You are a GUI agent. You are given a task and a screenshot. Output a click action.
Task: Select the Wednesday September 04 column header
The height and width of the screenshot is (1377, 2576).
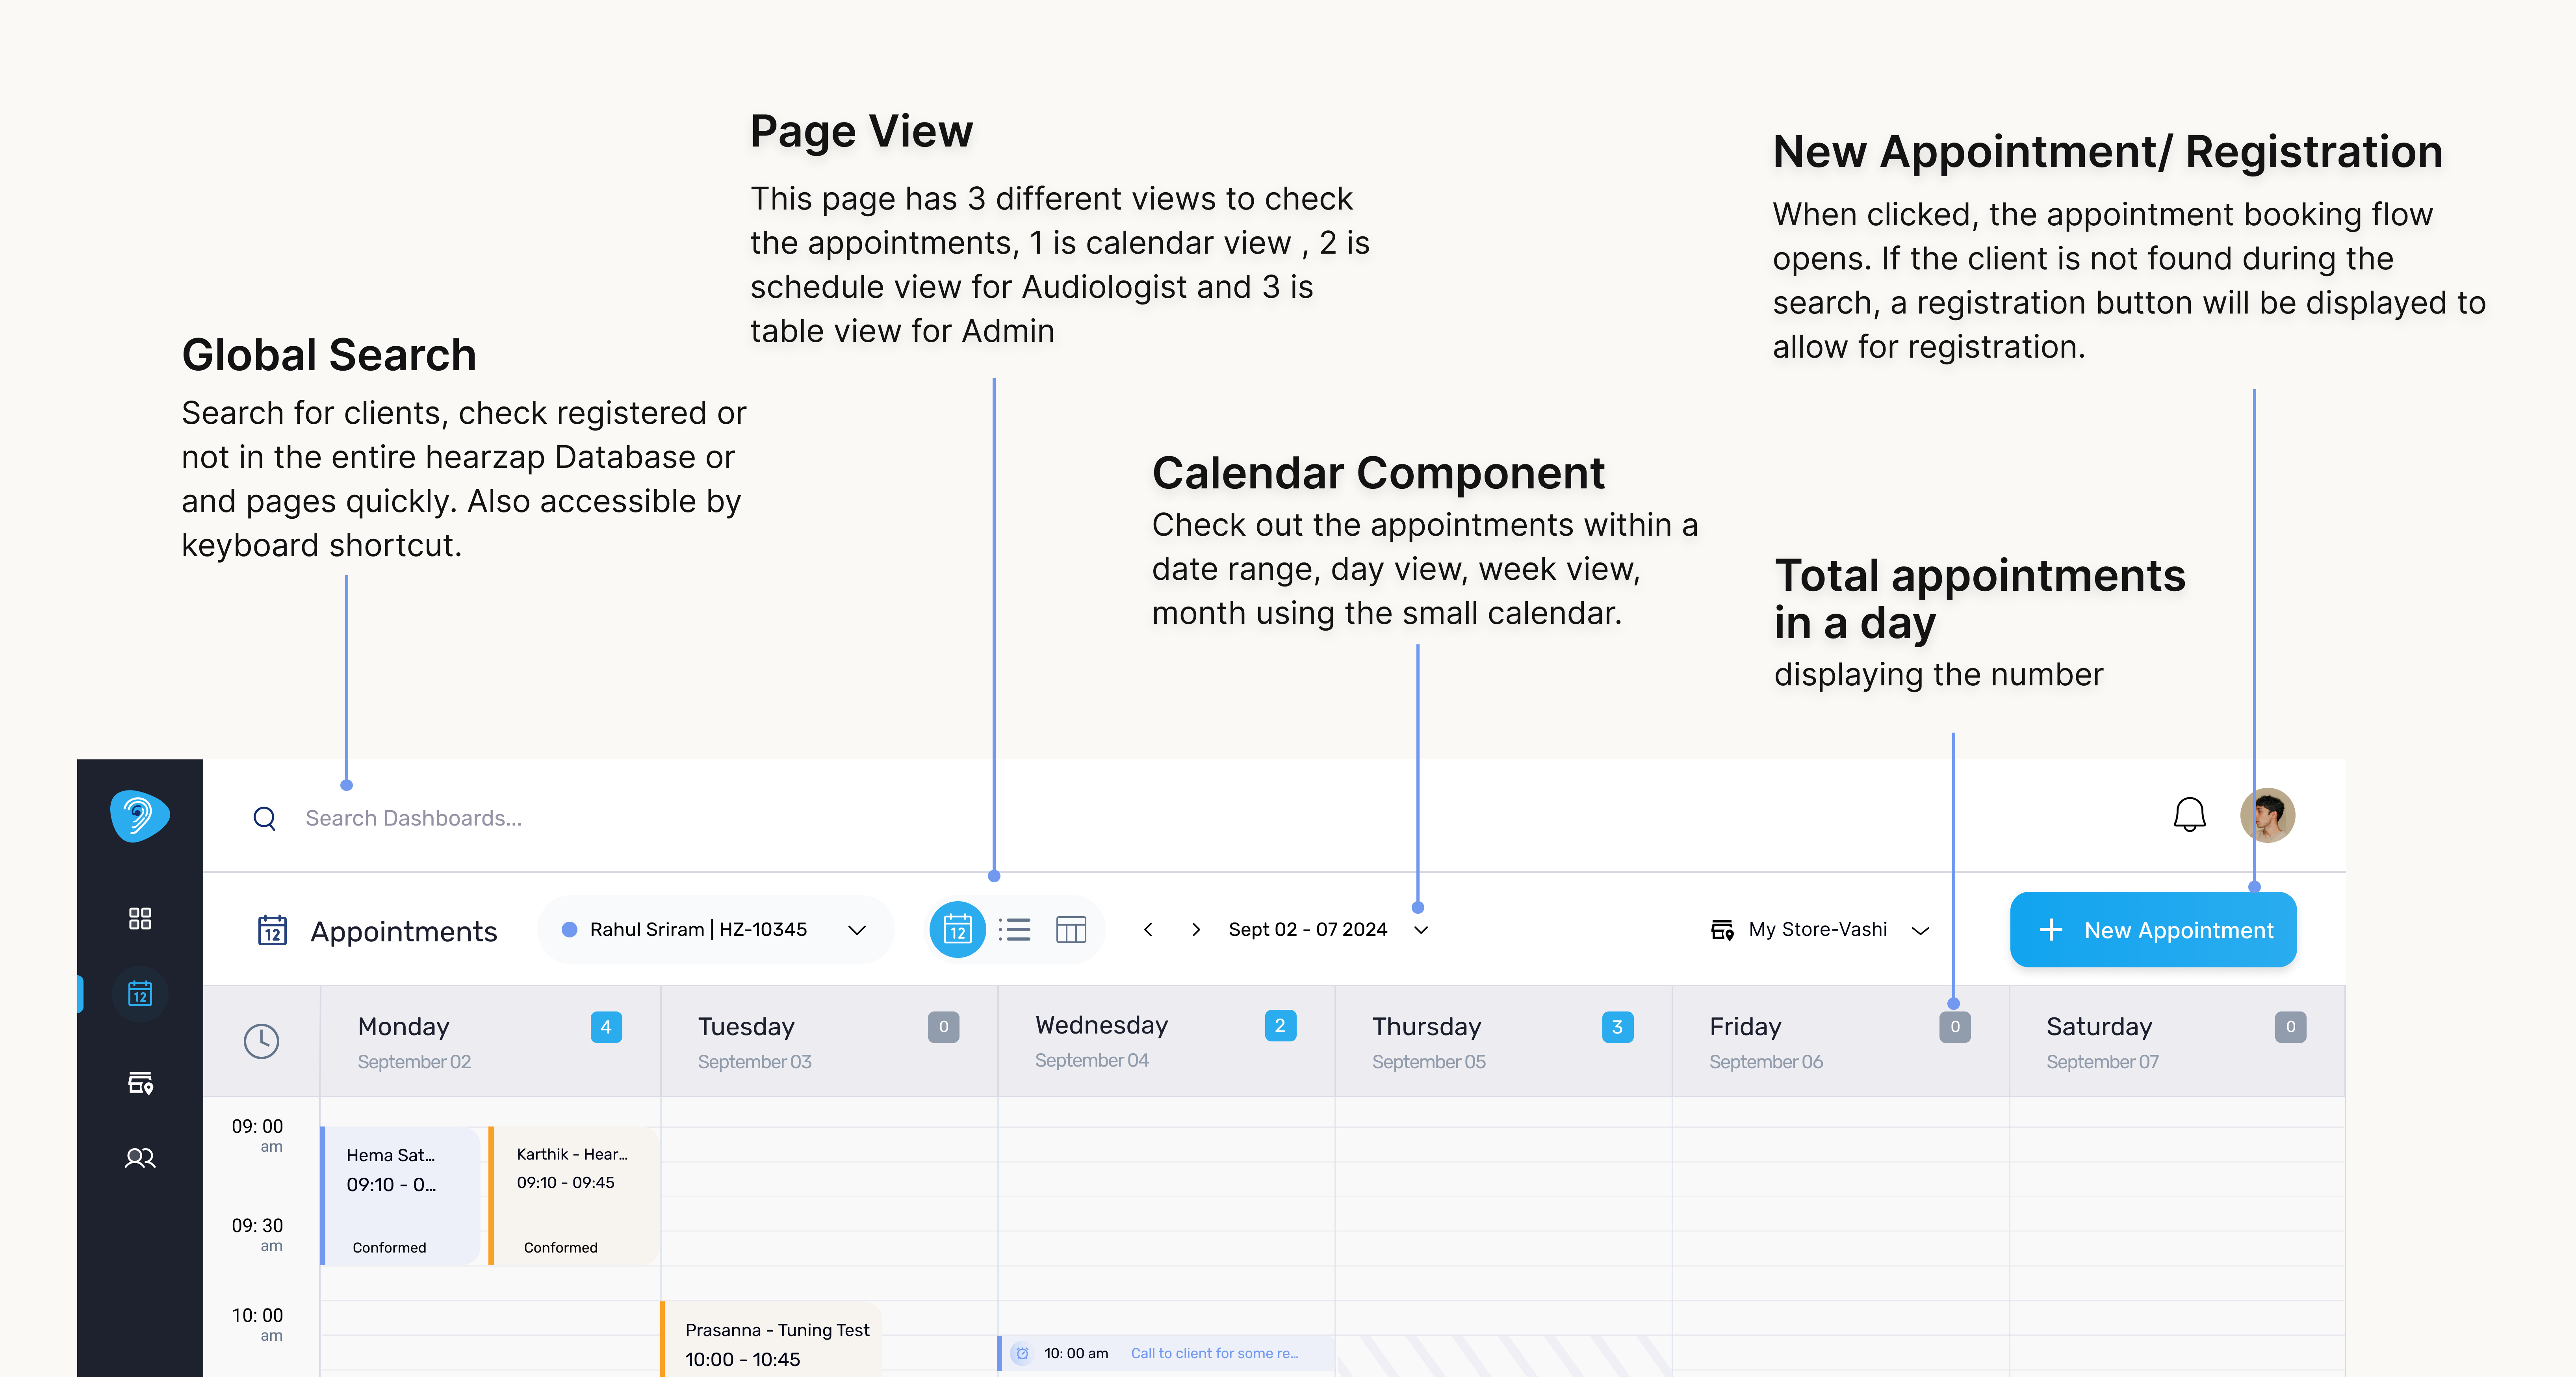(1166, 1042)
